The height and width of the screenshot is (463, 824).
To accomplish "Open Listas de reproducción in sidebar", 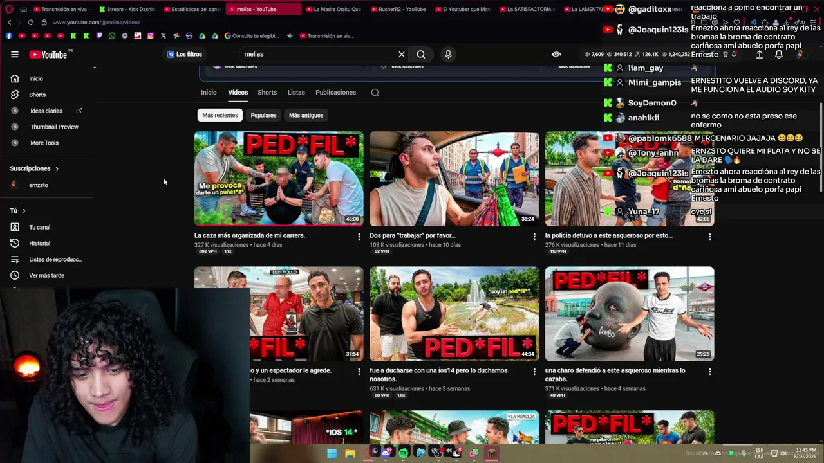I will point(55,259).
